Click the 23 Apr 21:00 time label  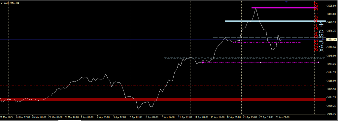click(283, 117)
